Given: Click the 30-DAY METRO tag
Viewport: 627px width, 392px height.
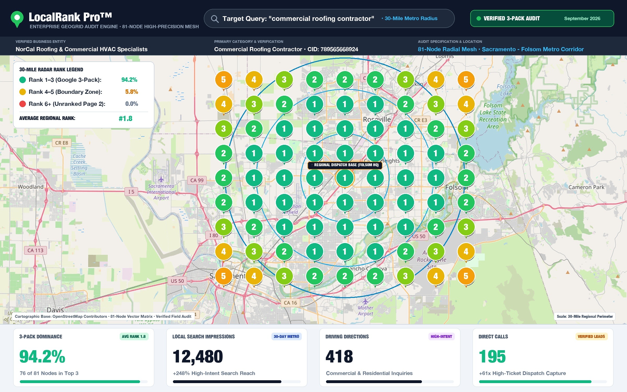Looking at the screenshot, I should pyautogui.click(x=286, y=337).
